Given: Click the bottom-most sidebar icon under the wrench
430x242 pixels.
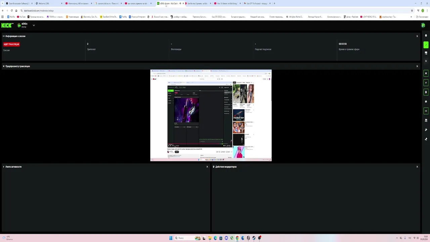Looking at the screenshot, I should [426, 139].
